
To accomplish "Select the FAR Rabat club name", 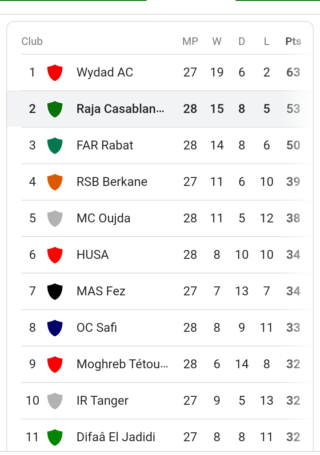I will coord(105,145).
